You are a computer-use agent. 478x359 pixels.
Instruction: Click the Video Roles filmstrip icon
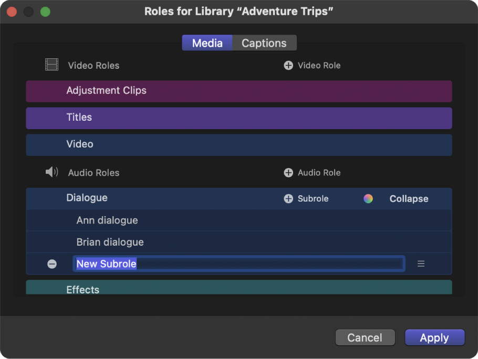[51, 65]
